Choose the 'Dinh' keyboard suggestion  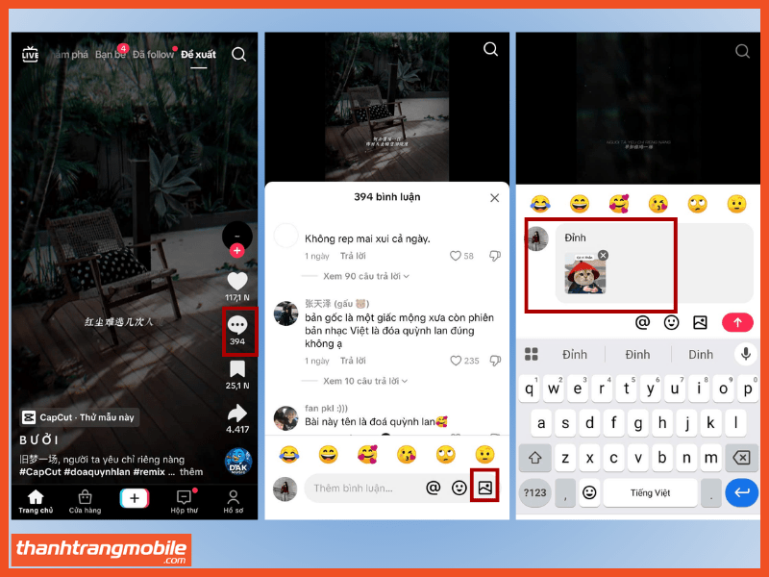(x=701, y=354)
